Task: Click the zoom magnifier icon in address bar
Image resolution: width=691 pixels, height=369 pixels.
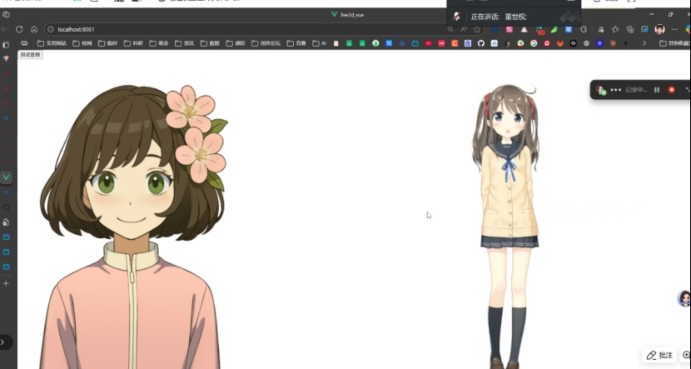Action: click(450, 29)
